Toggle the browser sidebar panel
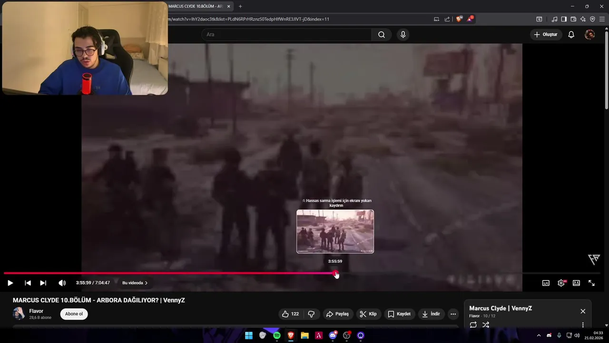 point(564,19)
